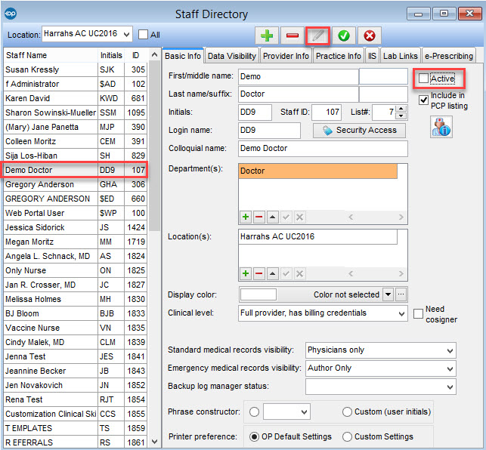
Task: Cancel department edit with X
Action: click(x=299, y=217)
